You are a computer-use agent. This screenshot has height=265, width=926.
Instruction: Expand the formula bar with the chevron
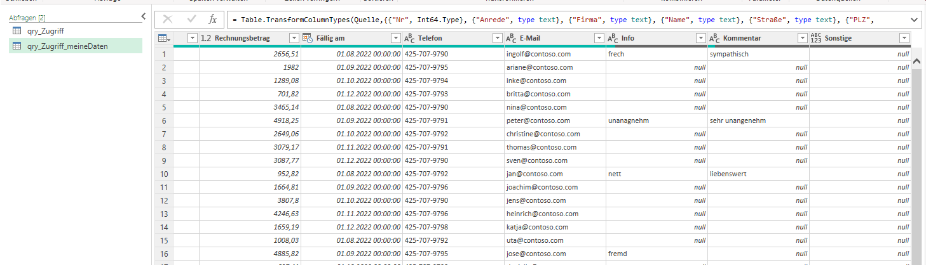point(915,20)
